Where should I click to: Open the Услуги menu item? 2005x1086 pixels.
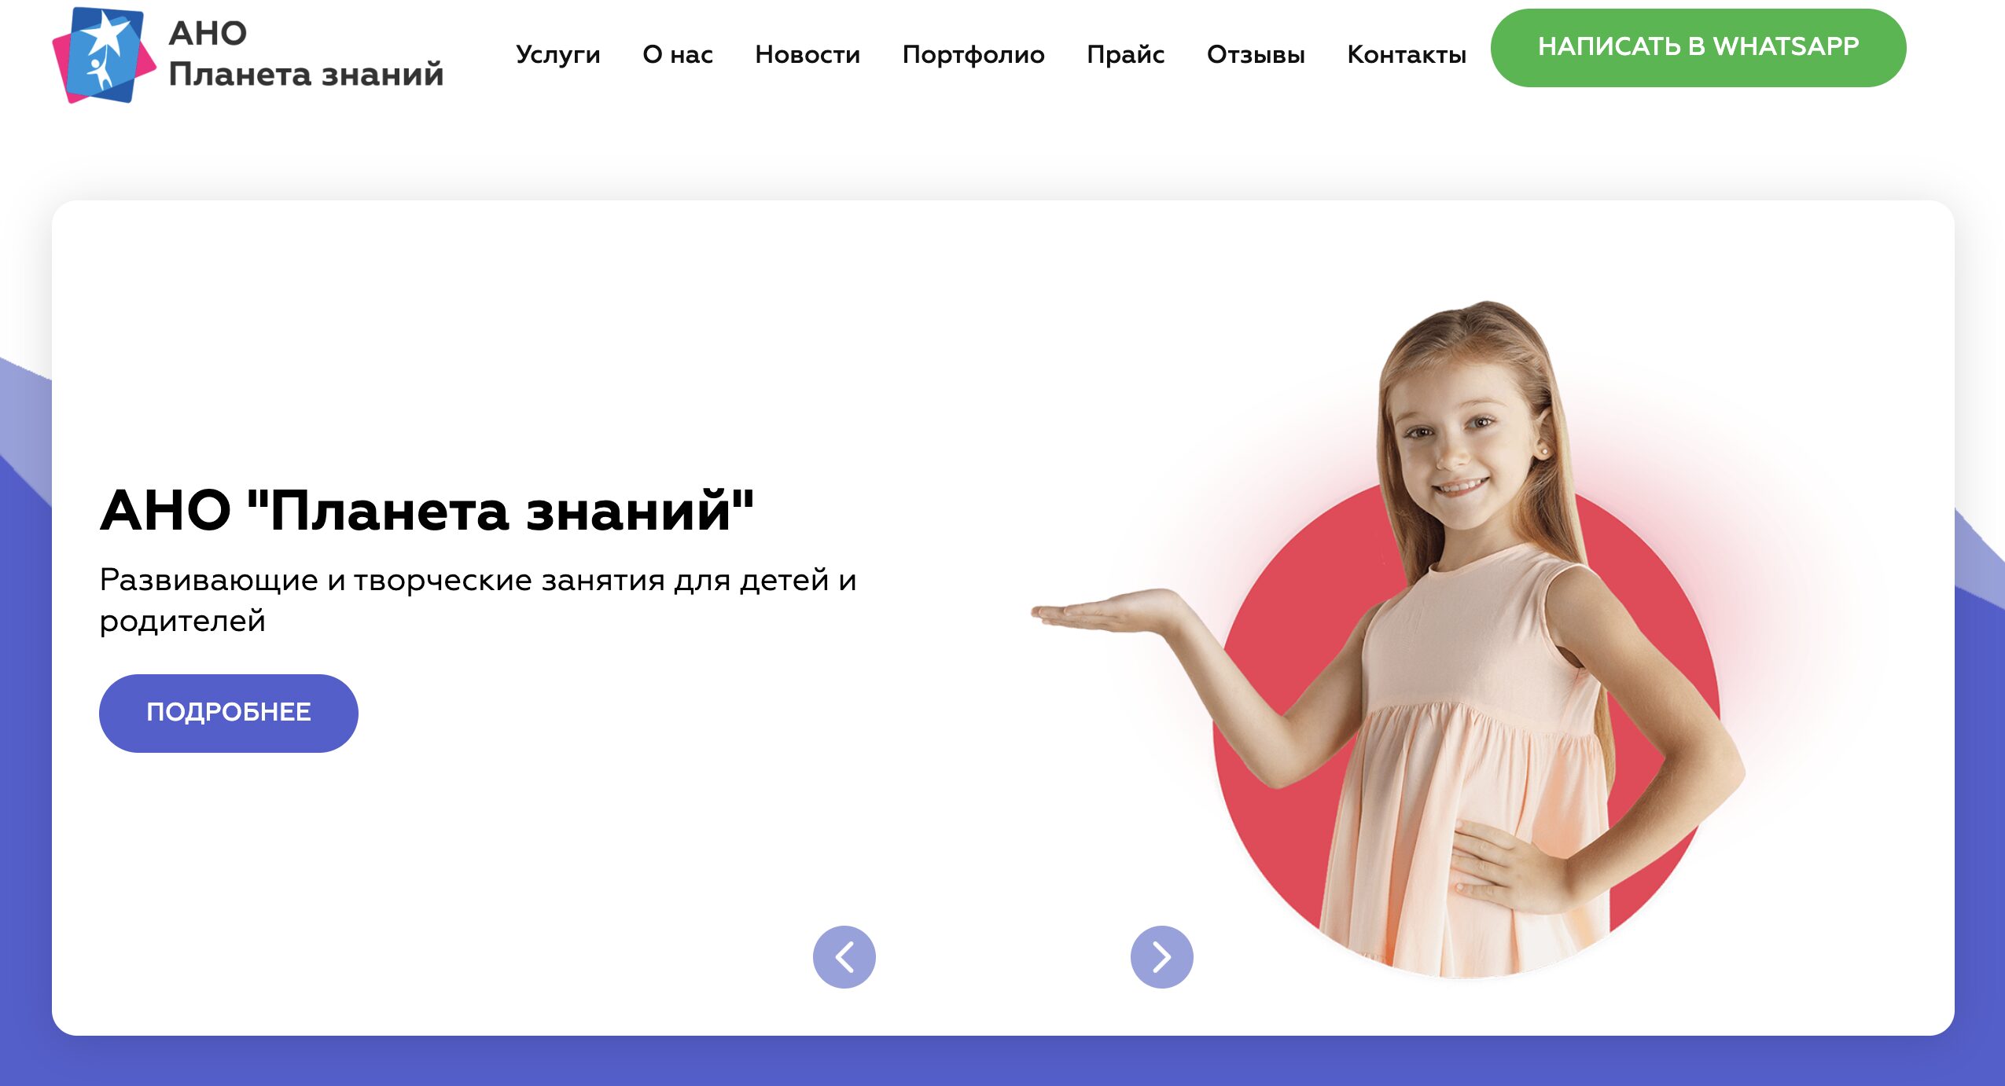click(x=557, y=54)
